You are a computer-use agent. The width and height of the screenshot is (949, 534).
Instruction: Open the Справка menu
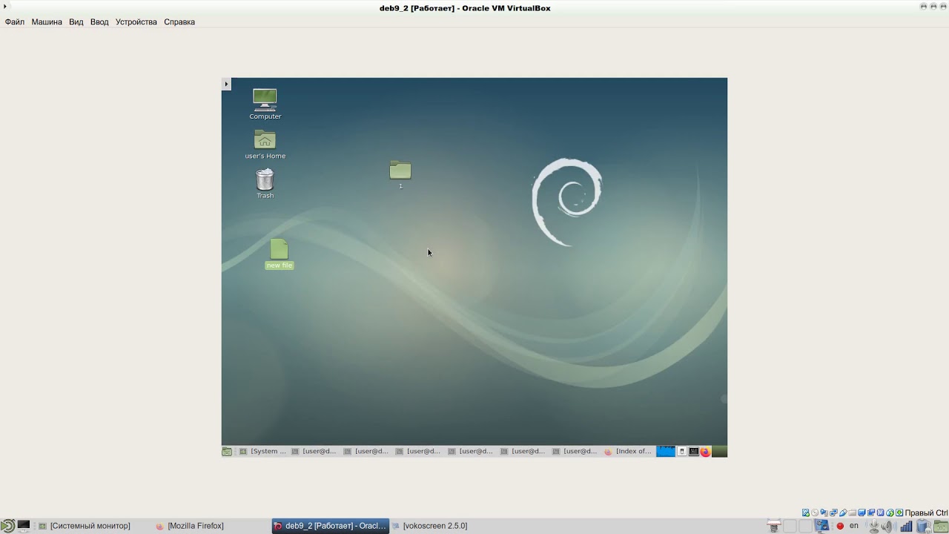[179, 22]
